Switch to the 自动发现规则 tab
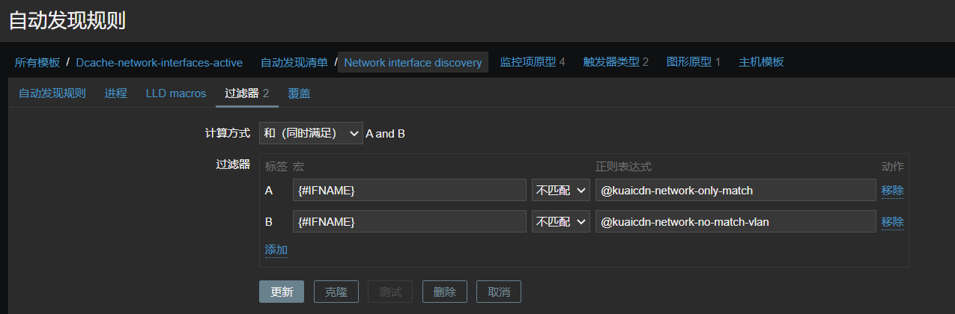 (52, 93)
